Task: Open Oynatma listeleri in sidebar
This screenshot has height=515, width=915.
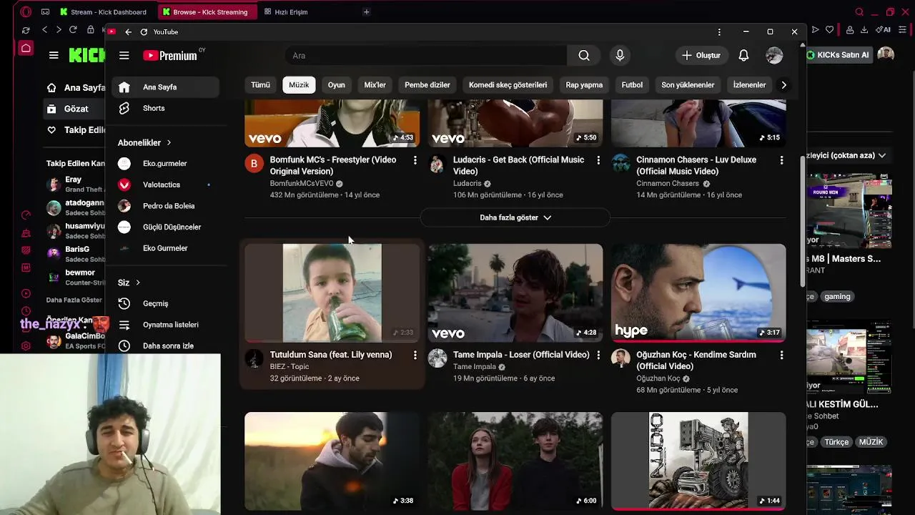Action: click(x=166, y=325)
